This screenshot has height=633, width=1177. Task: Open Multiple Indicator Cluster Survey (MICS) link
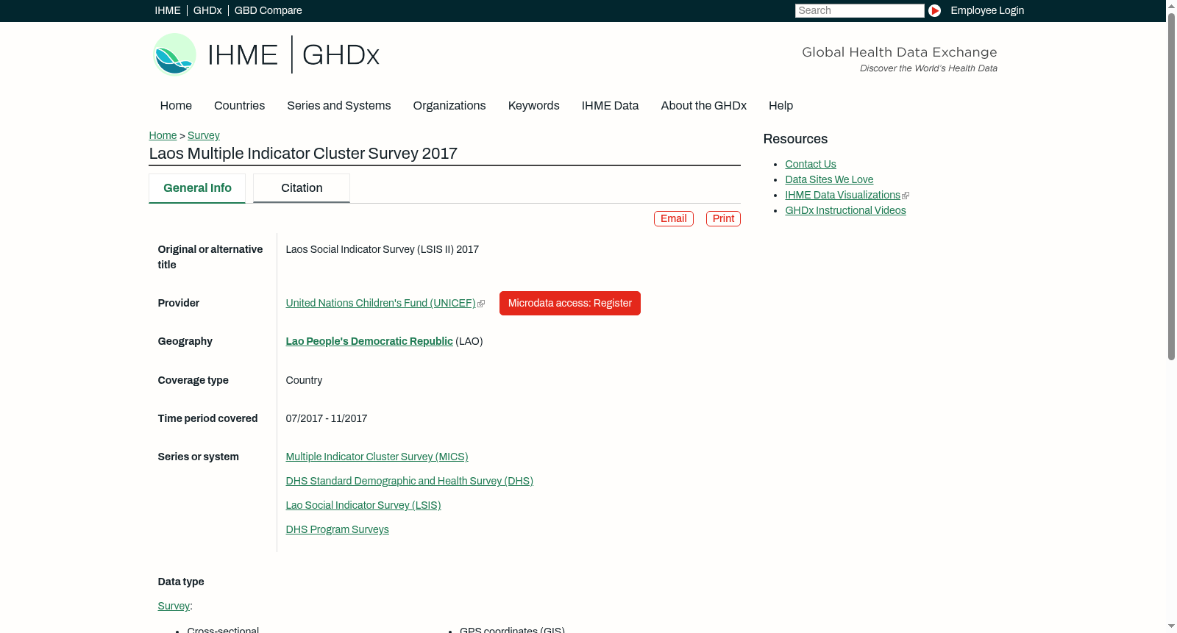pos(377,457)
